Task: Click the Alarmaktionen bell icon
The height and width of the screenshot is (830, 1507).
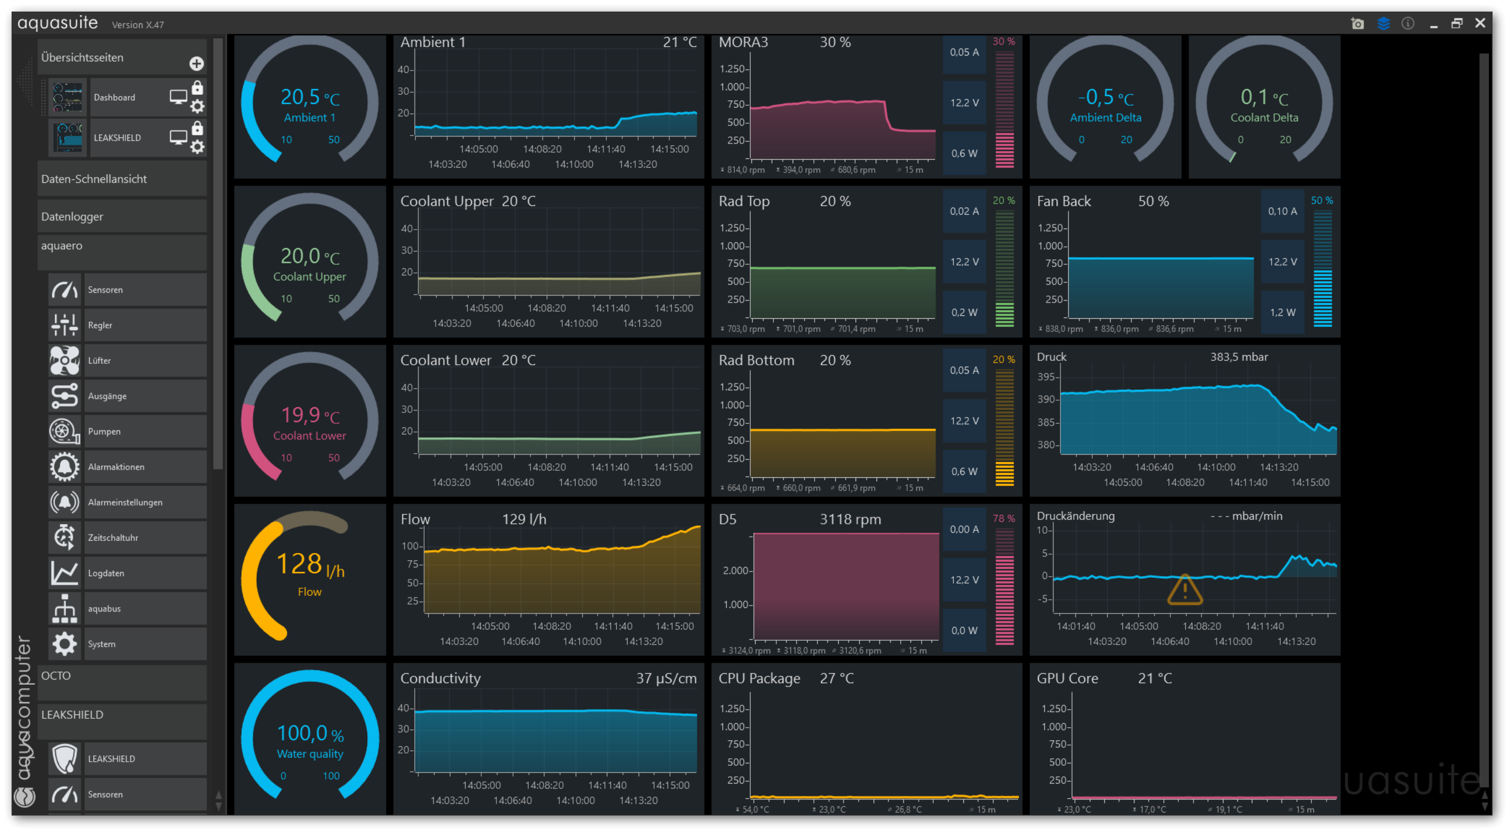Action: 64,467
